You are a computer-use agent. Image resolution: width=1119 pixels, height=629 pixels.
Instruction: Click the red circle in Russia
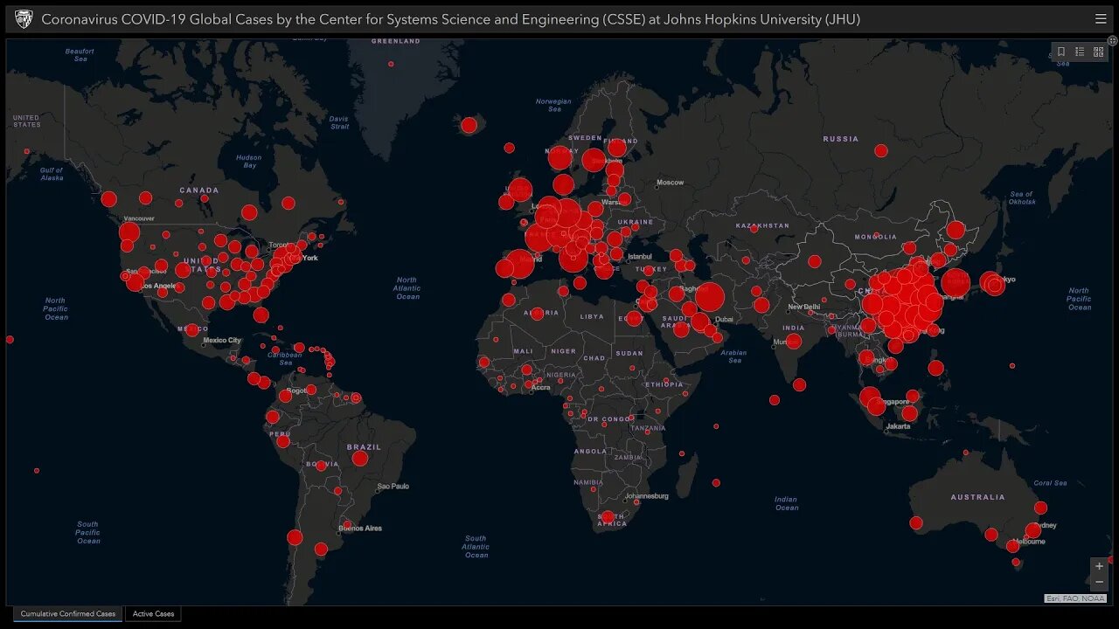pyautogui.click(x=881, y=151)
